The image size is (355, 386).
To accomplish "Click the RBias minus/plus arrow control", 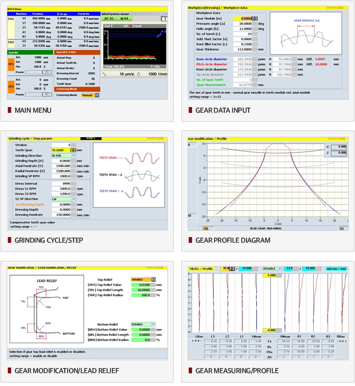I will 341,341.
